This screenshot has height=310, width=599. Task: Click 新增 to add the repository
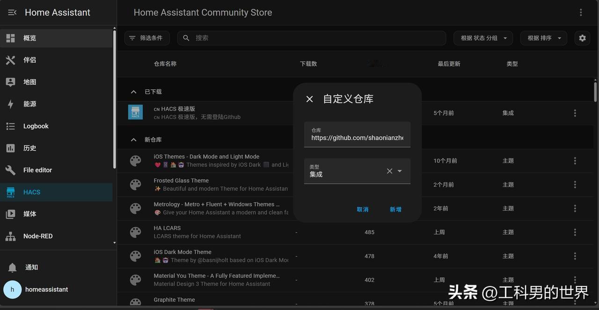coord(395,209)
